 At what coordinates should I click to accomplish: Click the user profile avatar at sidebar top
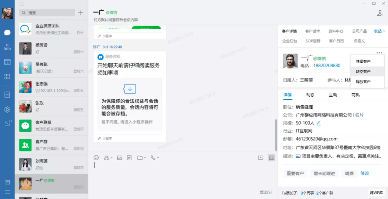tap(7, 13)
